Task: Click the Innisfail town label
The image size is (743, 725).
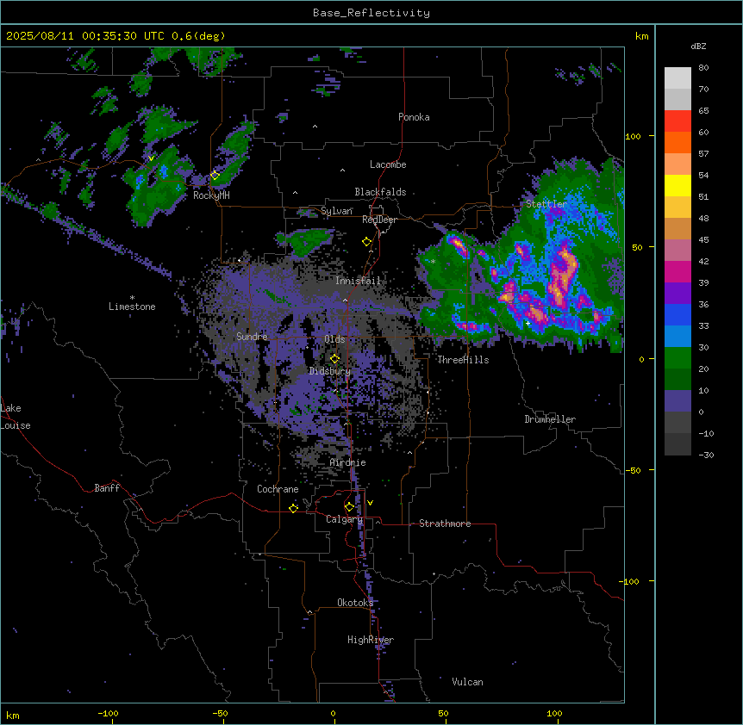Action: click(x=358, y=281)
